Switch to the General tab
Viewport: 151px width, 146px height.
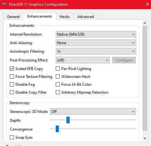(13, 17)
